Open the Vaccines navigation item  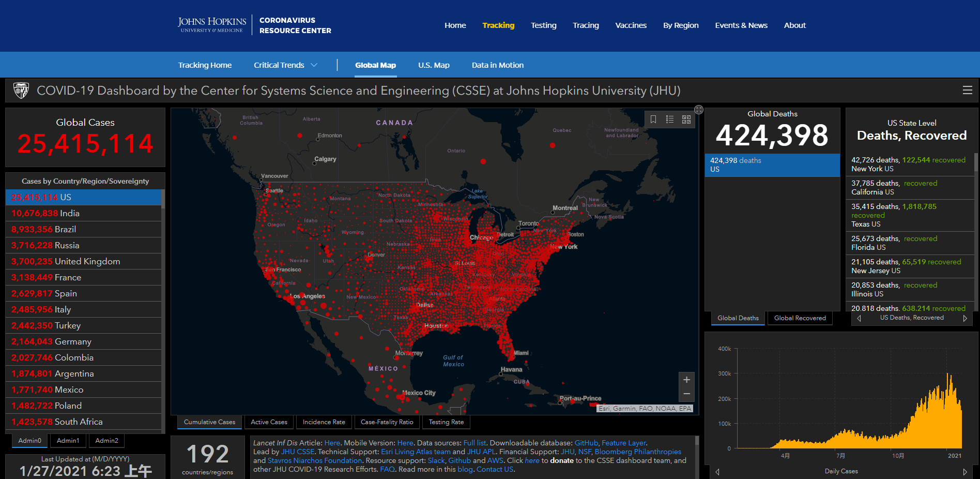631,25
